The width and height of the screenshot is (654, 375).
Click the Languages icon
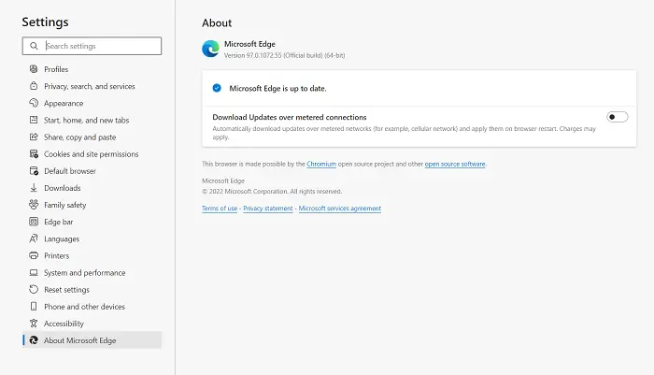[34, 238]
